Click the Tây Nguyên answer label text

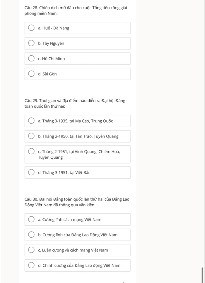51,44
